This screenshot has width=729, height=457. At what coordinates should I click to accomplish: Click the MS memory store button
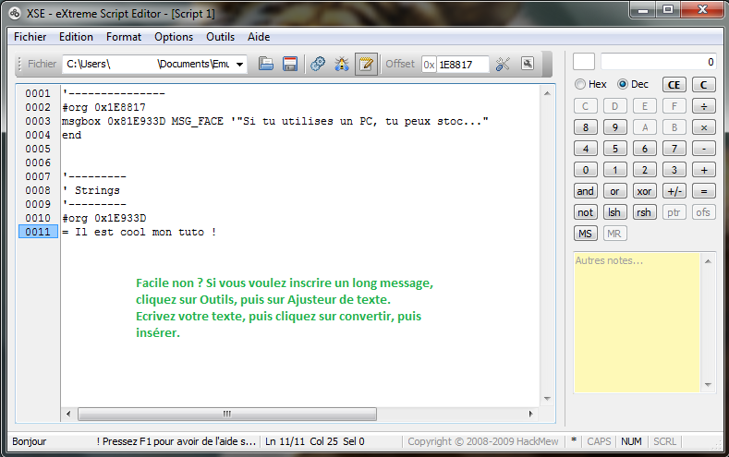[x=585, y=234]
